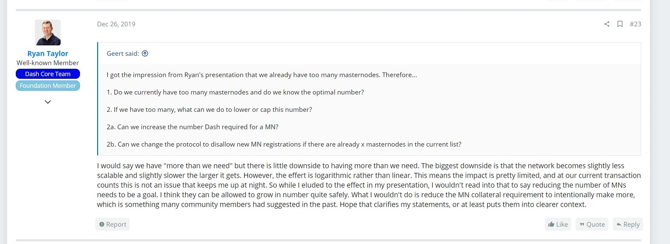The width and height of the screenshot is (670, 244).
Task: Click the Dash Core Team badge
Action: 48,74
